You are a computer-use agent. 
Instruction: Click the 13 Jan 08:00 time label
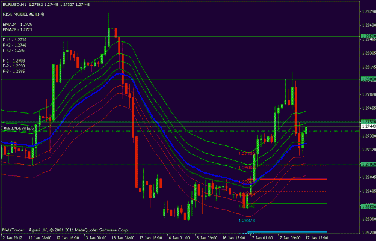point(123,237)
